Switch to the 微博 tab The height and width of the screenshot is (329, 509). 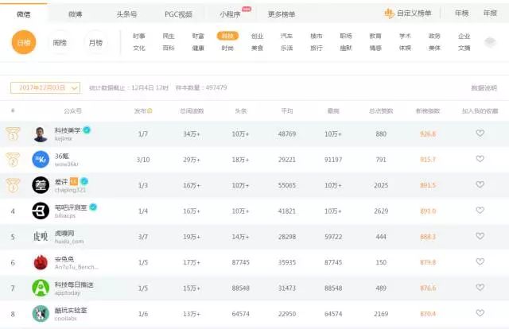pyautogui.click(x=76, y=14)
